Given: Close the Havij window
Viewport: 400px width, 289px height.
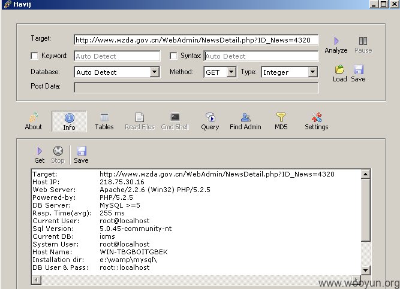Looking at the screenshot, I should click(394, 4).
